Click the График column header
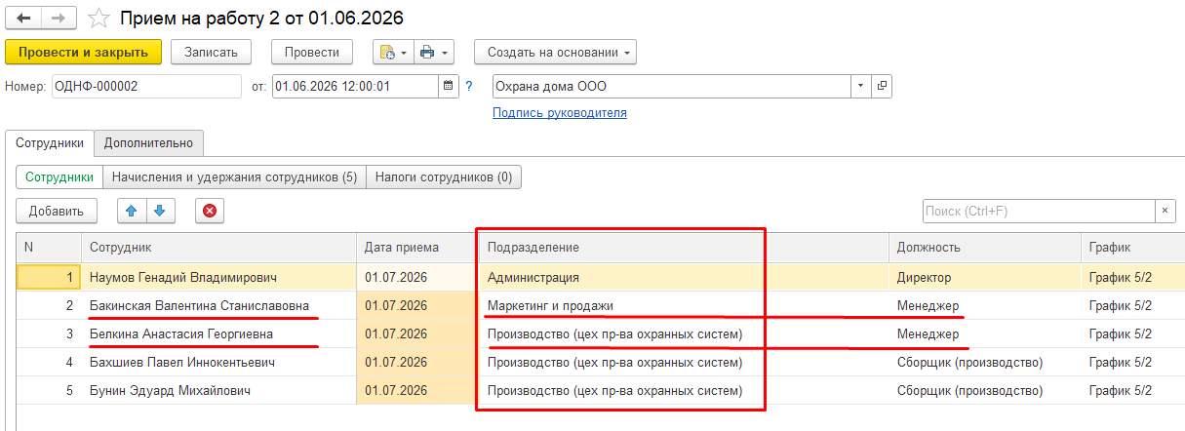 1132,248
